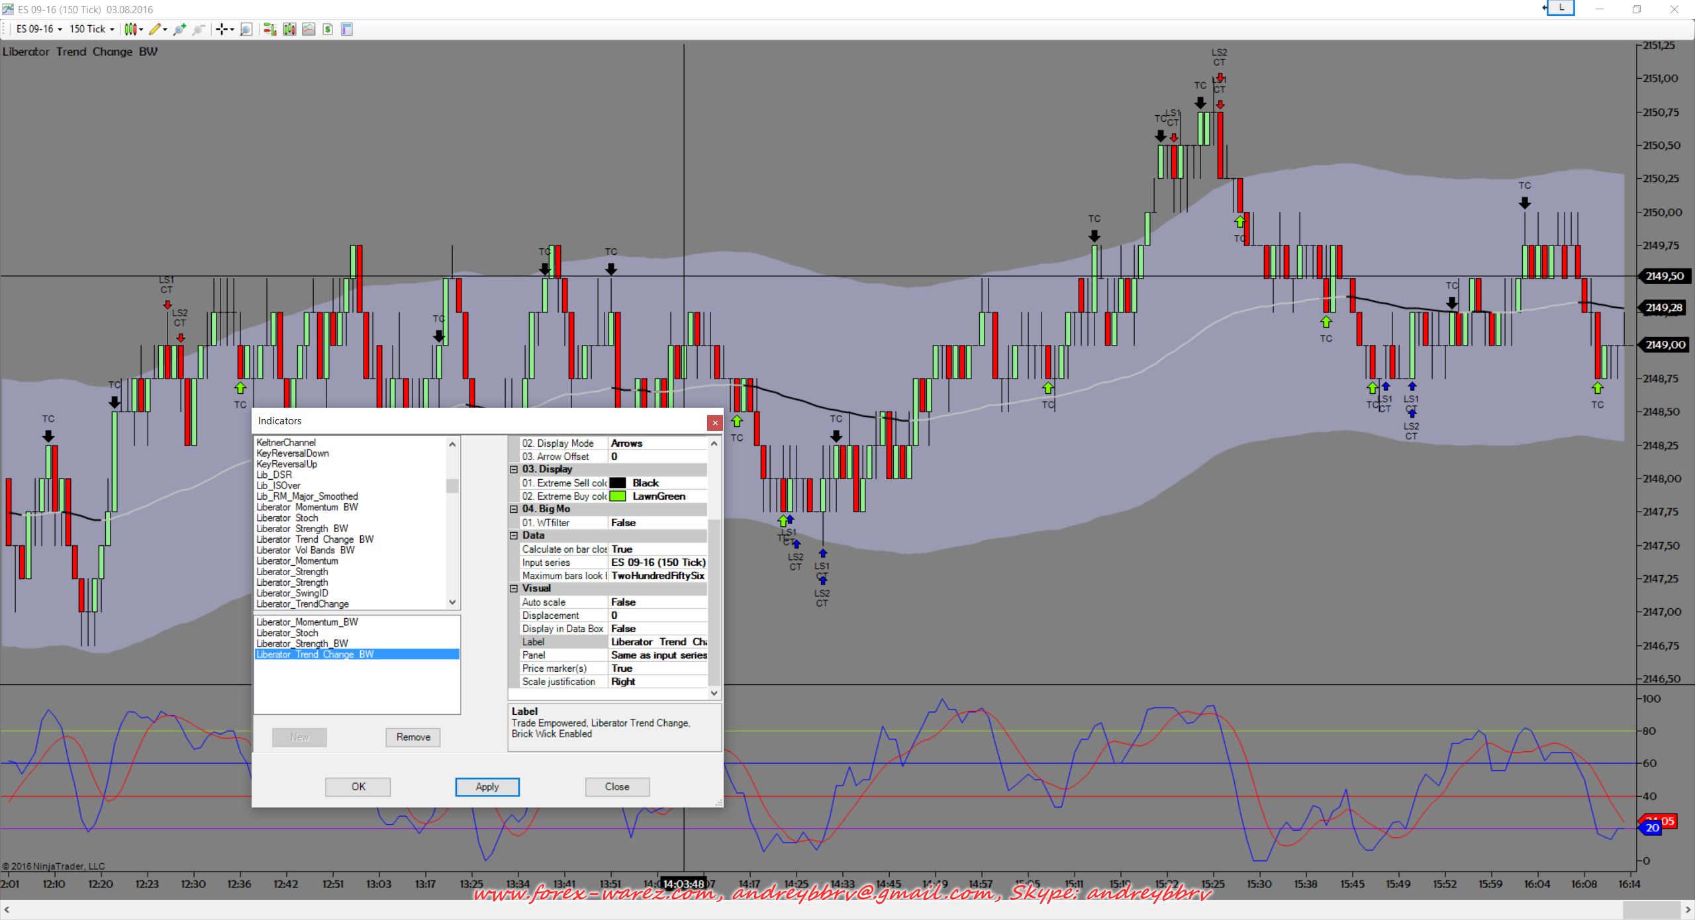Activate the zoom frame magnifier icon
1695x920 pixels.
tap(246, 29)
